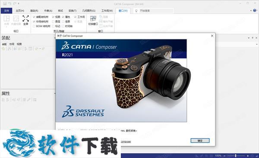Toggle the 装配结构树 checkbox
This screenshot has height=158, width=259.
coord(34,17)
